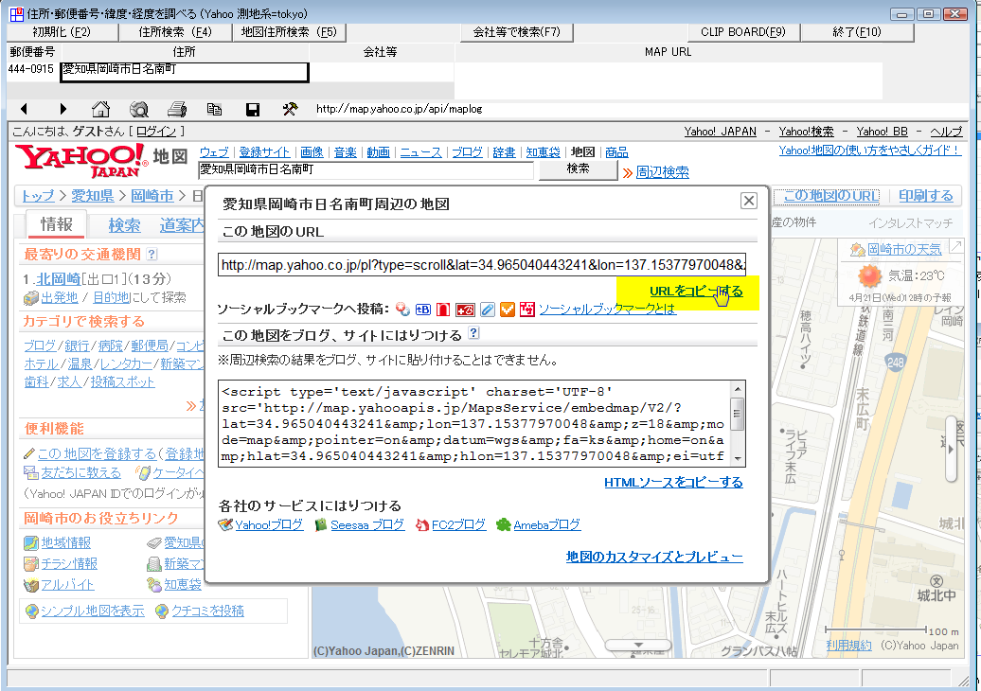Click the help icon beside 最寄りの交通機関

(x=152, y=254)
